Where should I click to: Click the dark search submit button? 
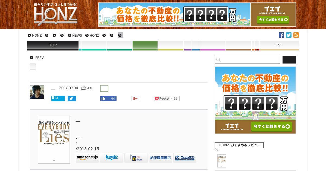click(x=289, y=60)
